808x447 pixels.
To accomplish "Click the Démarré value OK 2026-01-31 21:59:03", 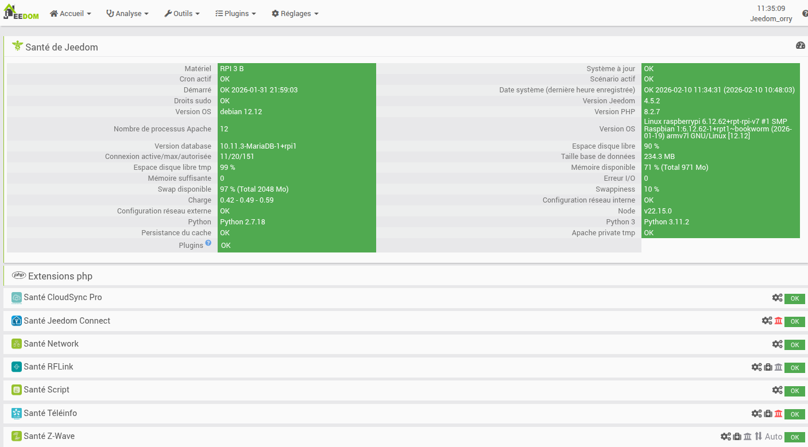I will [259, 90].
